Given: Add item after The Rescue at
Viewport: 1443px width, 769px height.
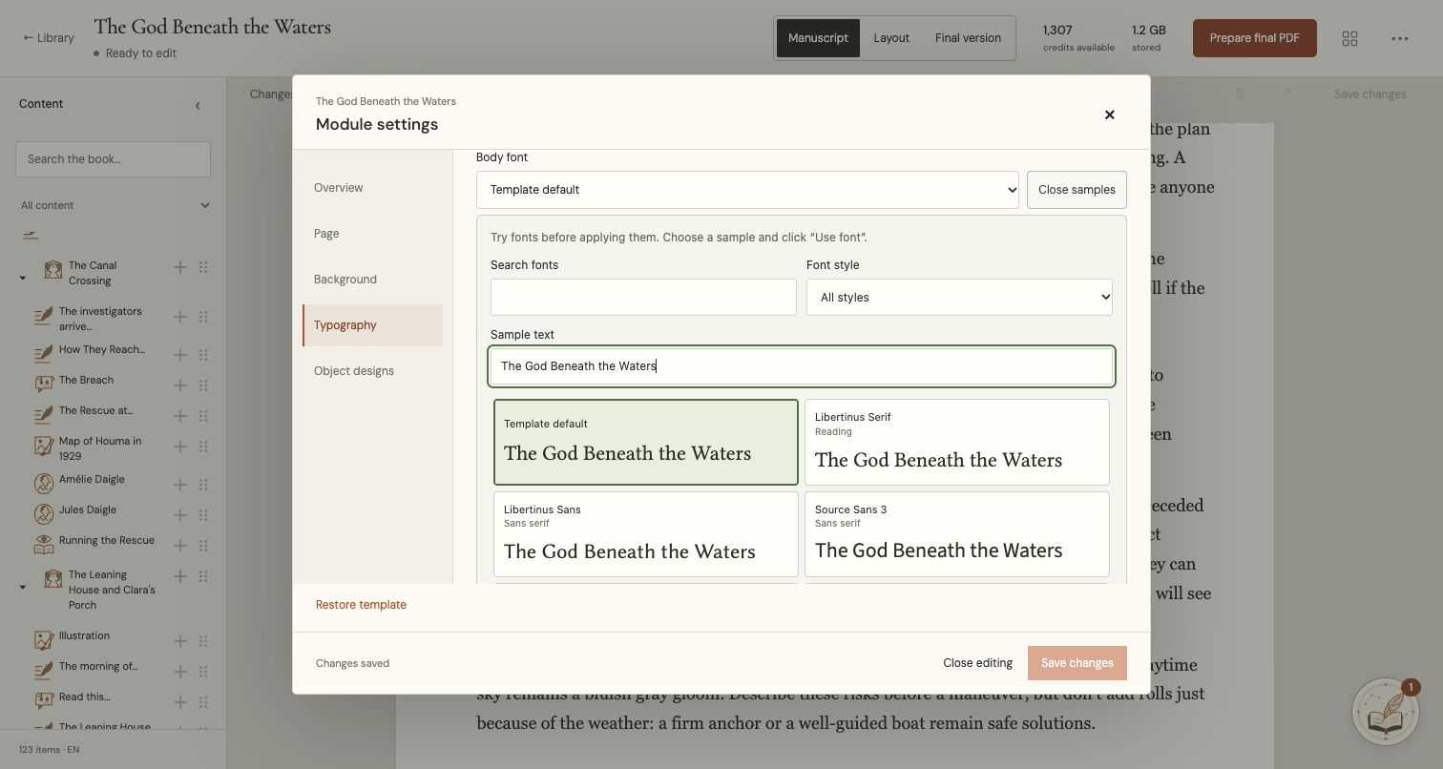Looking at the screenshot, I should pyautogui.click(x=179, y=416).
